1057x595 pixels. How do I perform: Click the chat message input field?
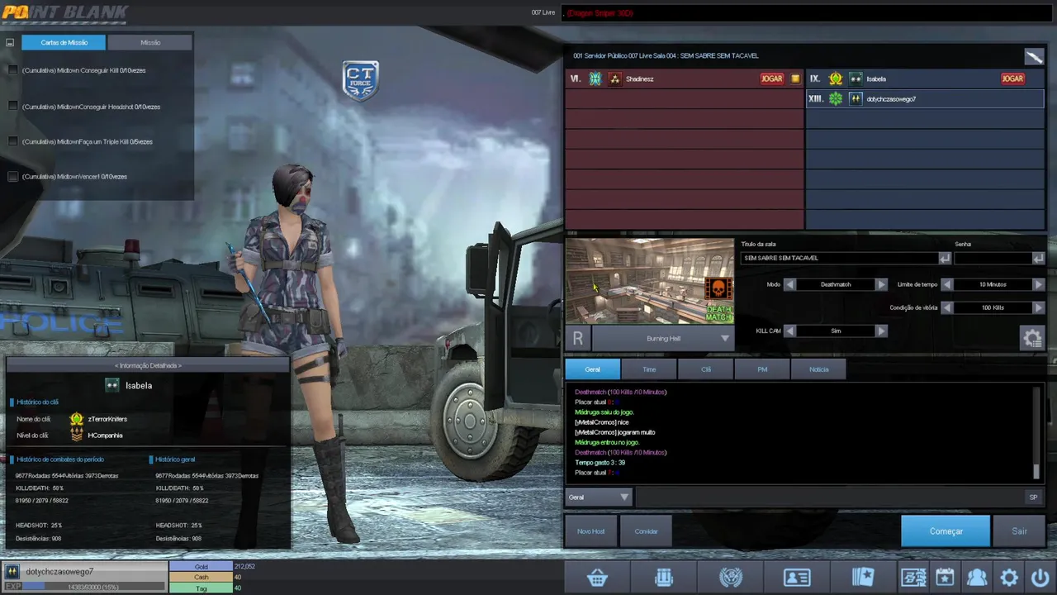click(x=829, y=497)
